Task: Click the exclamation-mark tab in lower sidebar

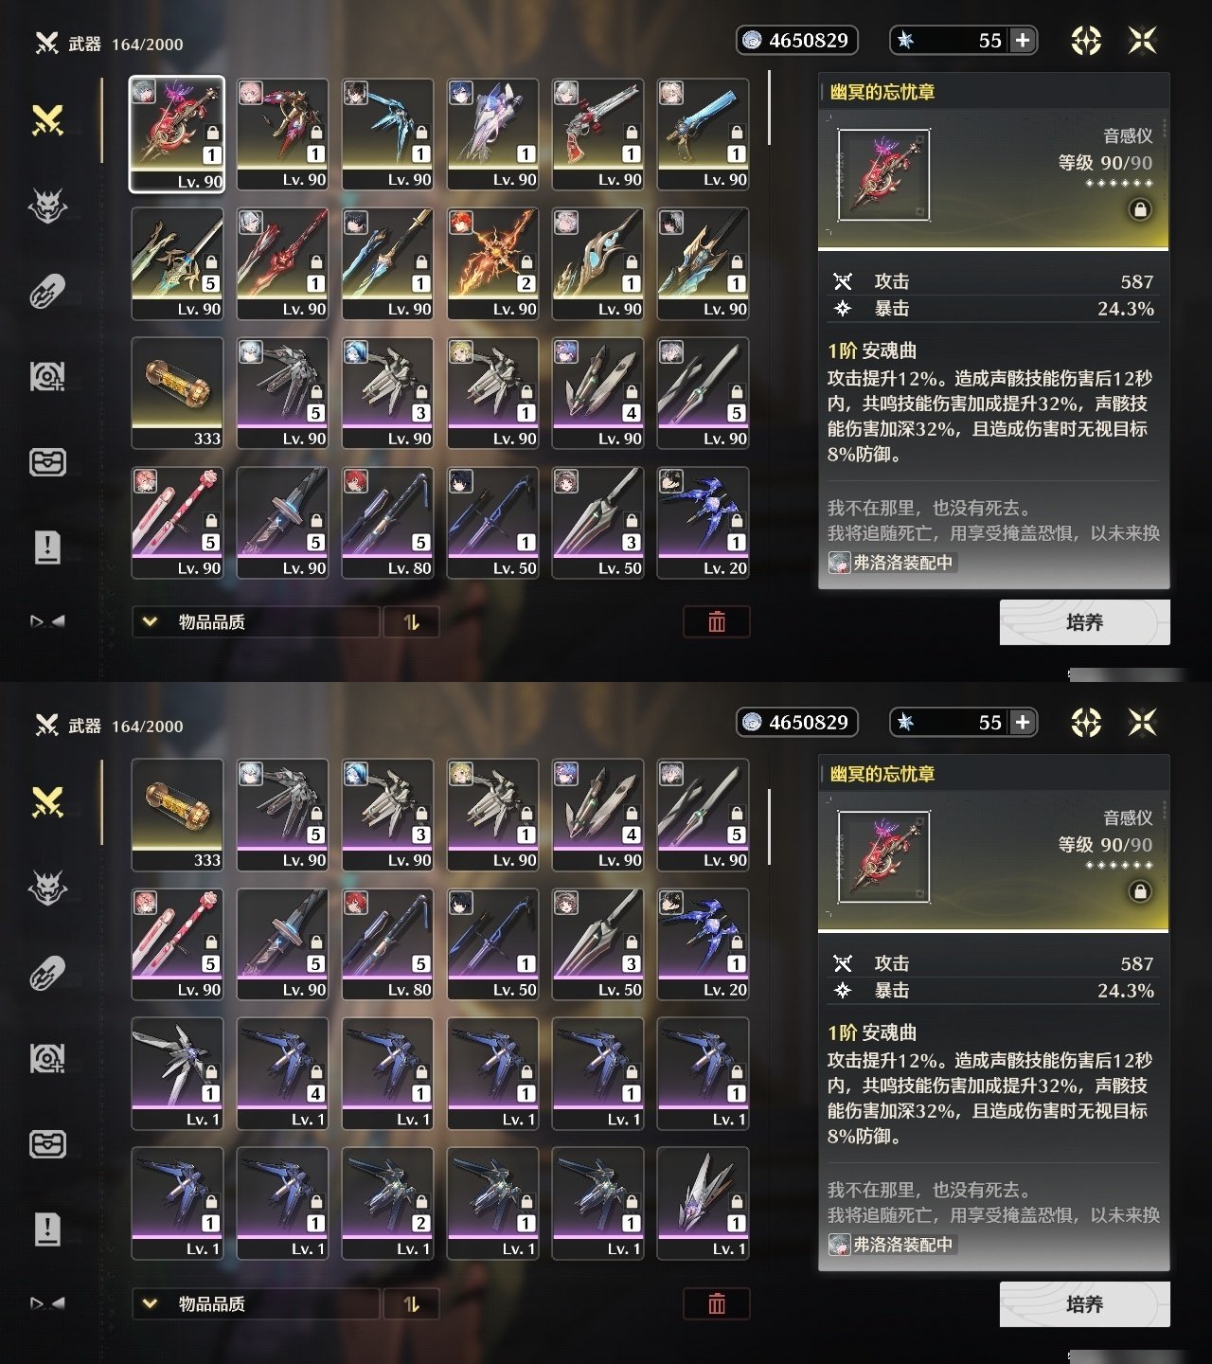Action: point(47,1229)
